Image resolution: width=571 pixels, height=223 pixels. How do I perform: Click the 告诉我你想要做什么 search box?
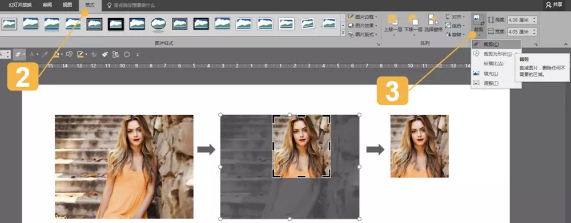pos(131,6)
